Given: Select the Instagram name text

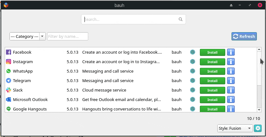Looking at the screenshot, I should (23, 62).
